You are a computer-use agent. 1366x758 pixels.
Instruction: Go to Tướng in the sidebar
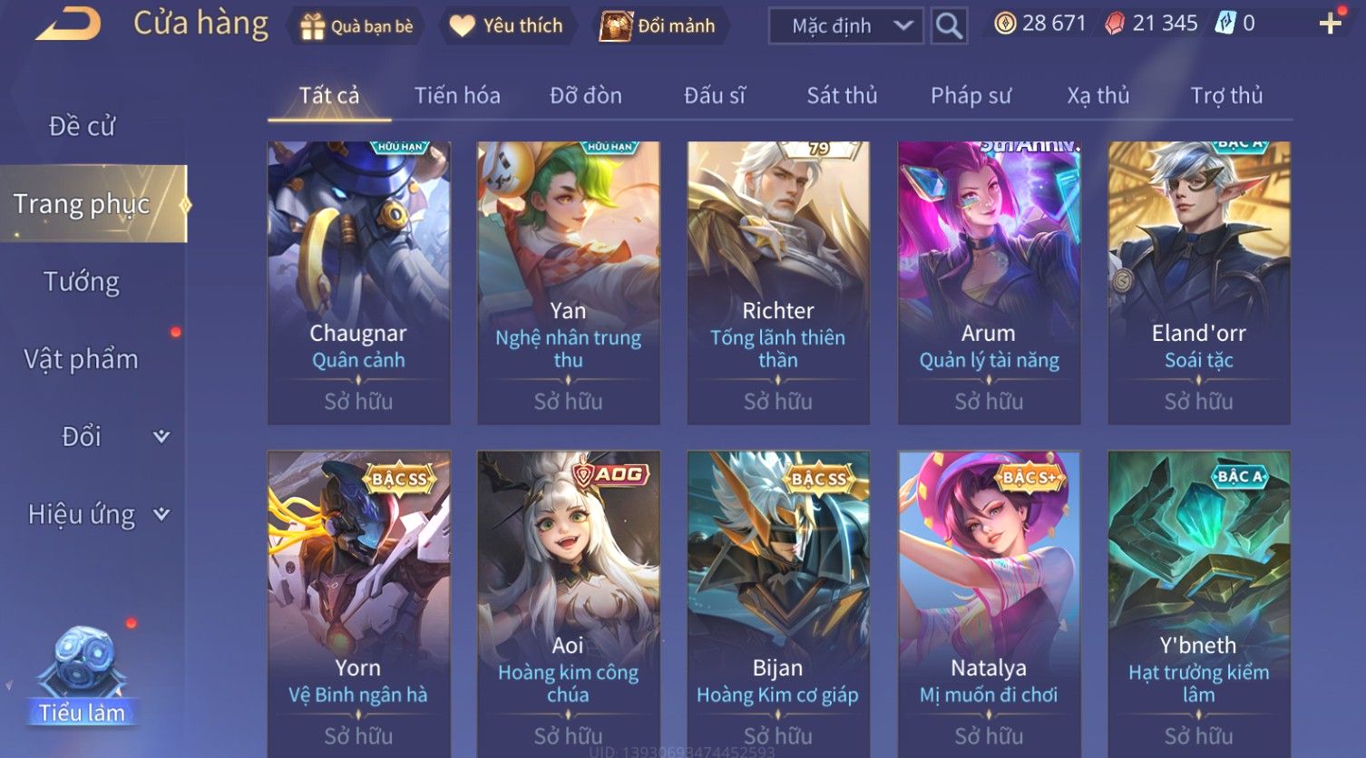pos(82,282)
